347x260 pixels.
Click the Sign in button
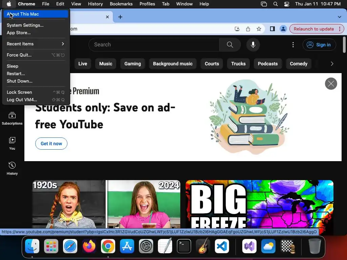319,45
